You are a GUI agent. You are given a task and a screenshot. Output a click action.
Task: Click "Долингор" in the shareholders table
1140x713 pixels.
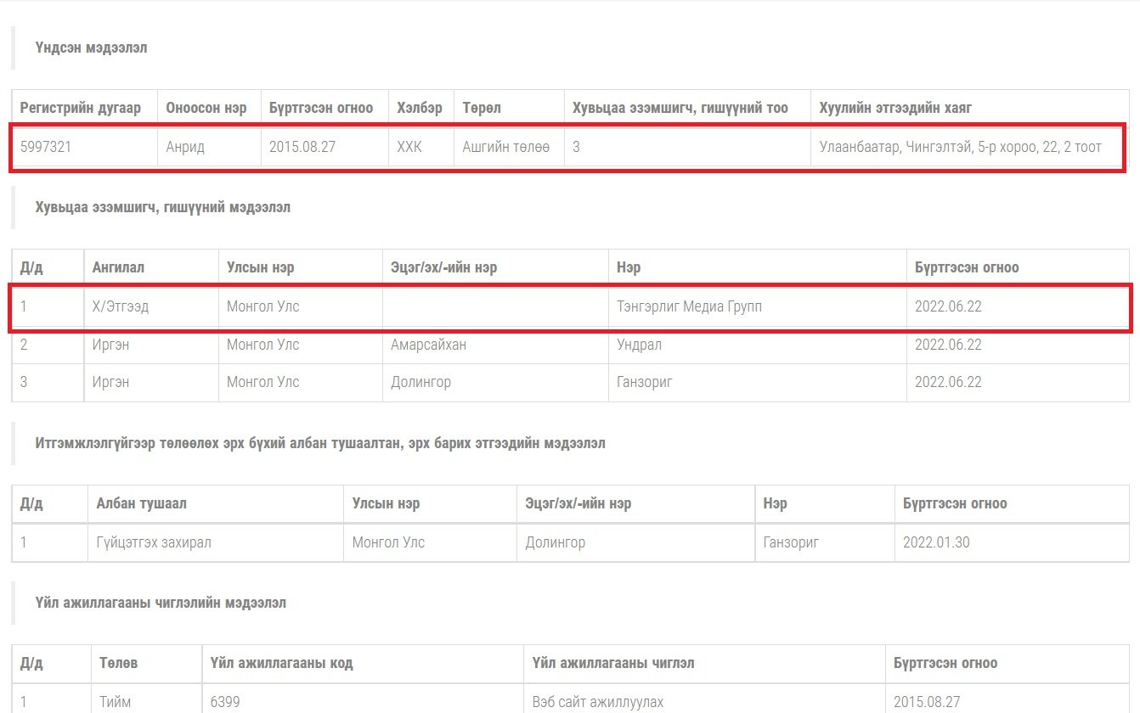click(420, 382)
